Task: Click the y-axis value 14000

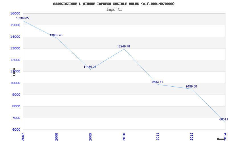Action: click(15, 37)
